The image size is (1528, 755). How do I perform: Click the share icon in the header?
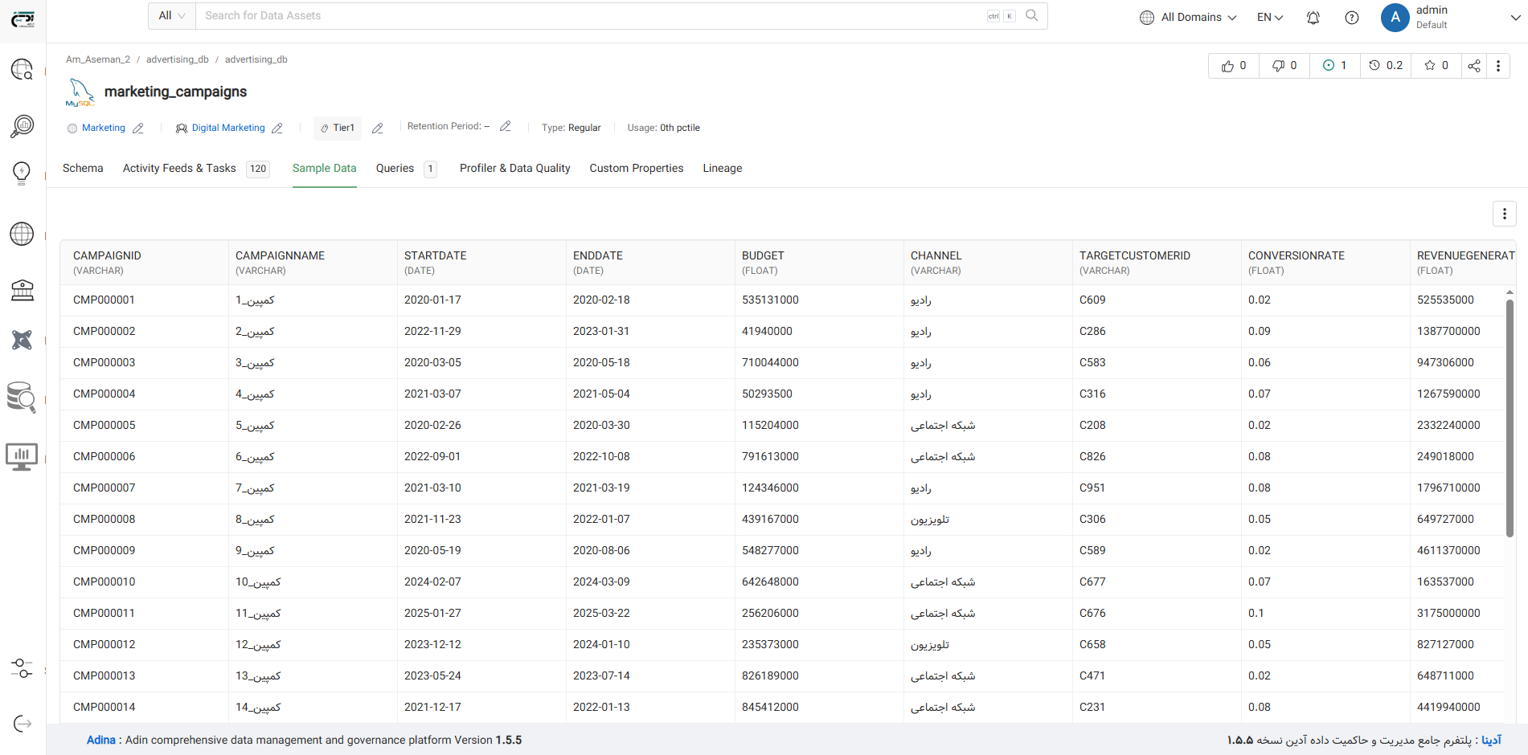click(x=1473, y=66)
